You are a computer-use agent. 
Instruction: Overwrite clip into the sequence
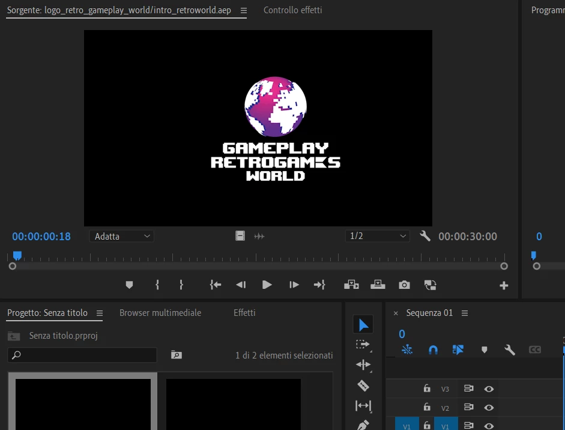click(x=378, y=285)
